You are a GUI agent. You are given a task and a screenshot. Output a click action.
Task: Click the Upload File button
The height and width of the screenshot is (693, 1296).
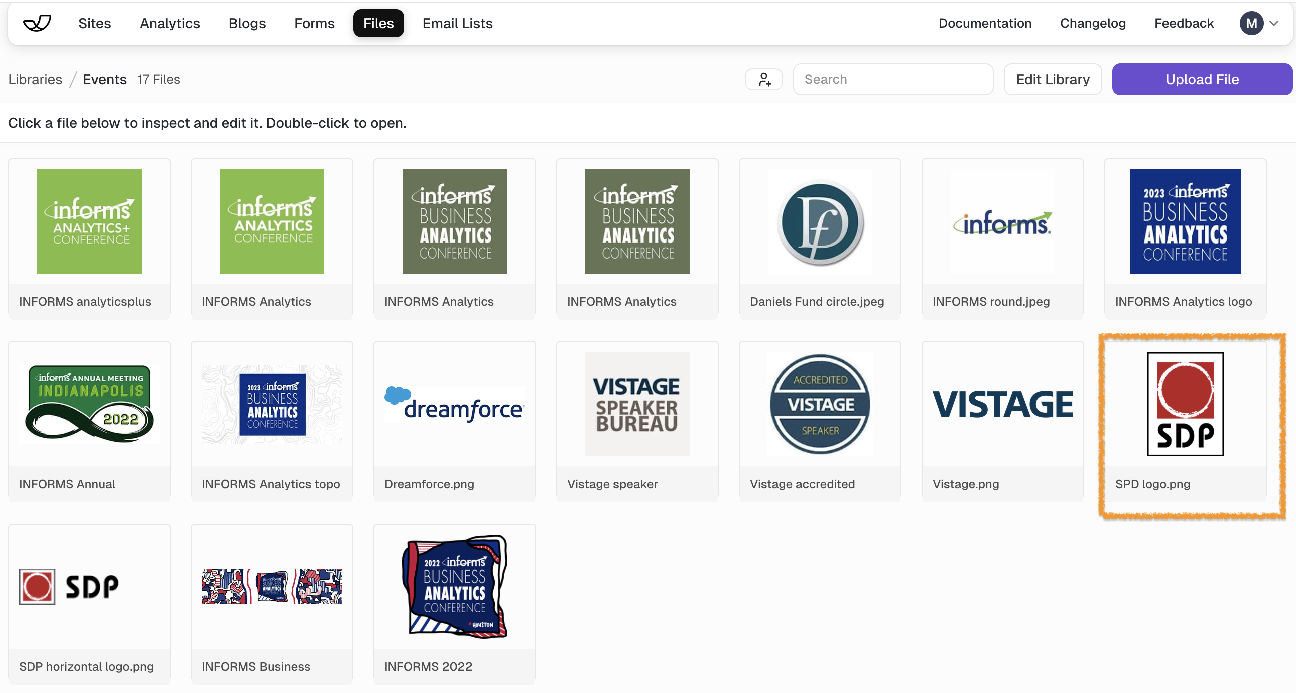(x=1202, y=79)
